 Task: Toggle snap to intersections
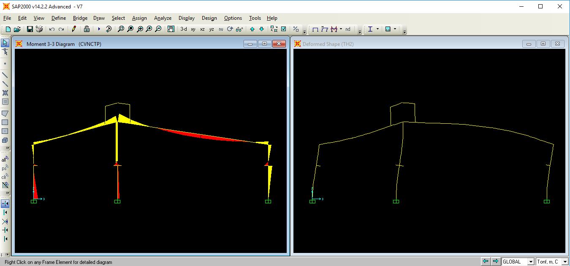(5, 221)
